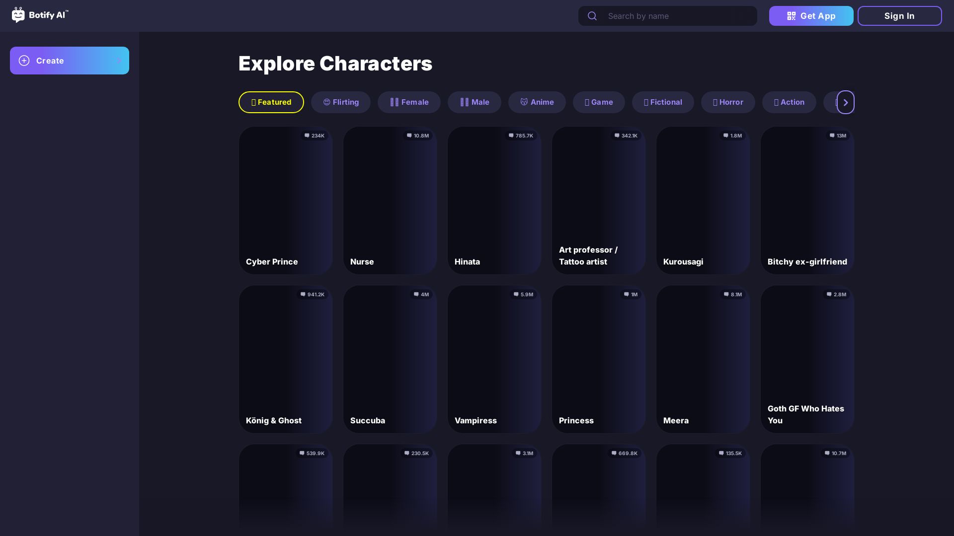Click the QR code icon inside Get App
Image resolution: width=954 pixels, height=536 pixels.
pyautogui.click(x=791, y=16)
